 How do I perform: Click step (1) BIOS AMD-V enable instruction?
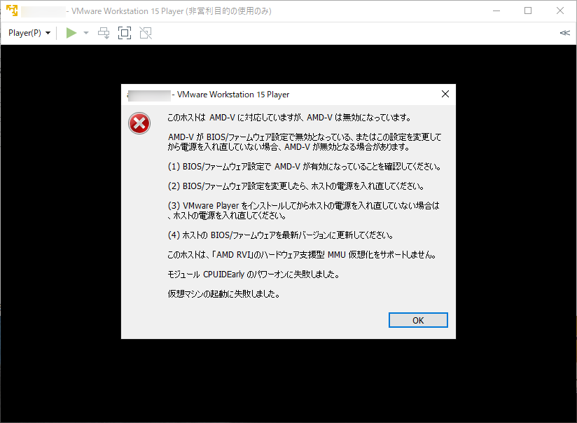coord(305,167)
